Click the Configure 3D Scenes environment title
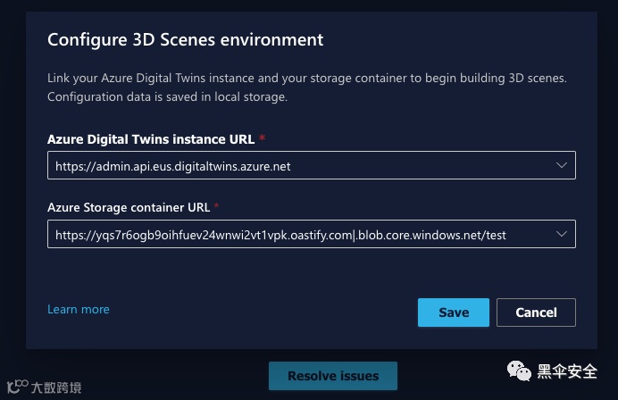 point(185,39)
